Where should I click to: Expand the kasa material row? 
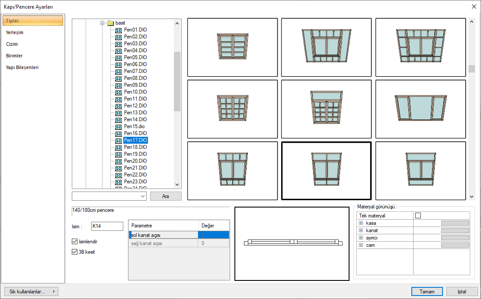pyautogui.click(x=361, y=223)
